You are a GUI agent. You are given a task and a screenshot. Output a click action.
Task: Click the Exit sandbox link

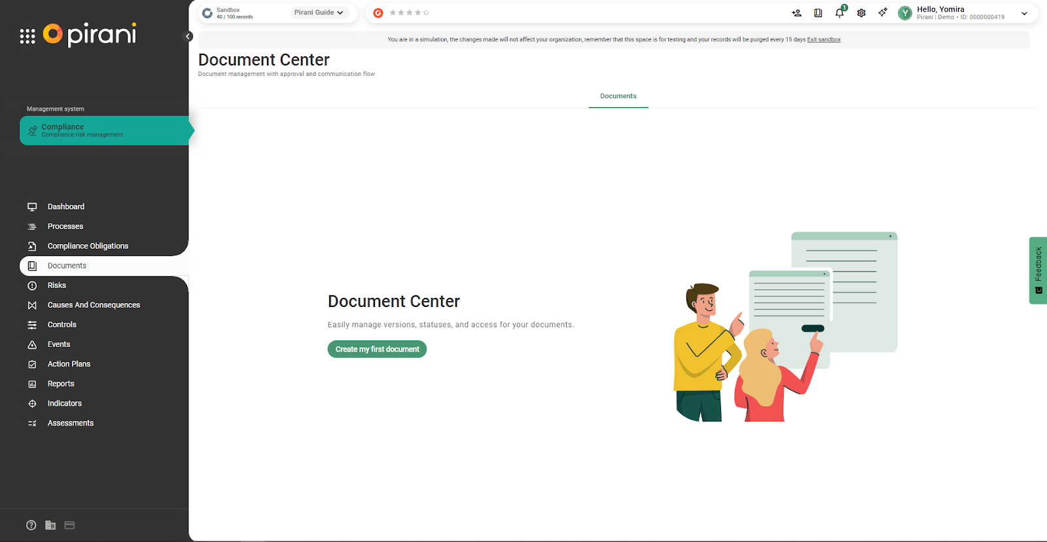824,40
